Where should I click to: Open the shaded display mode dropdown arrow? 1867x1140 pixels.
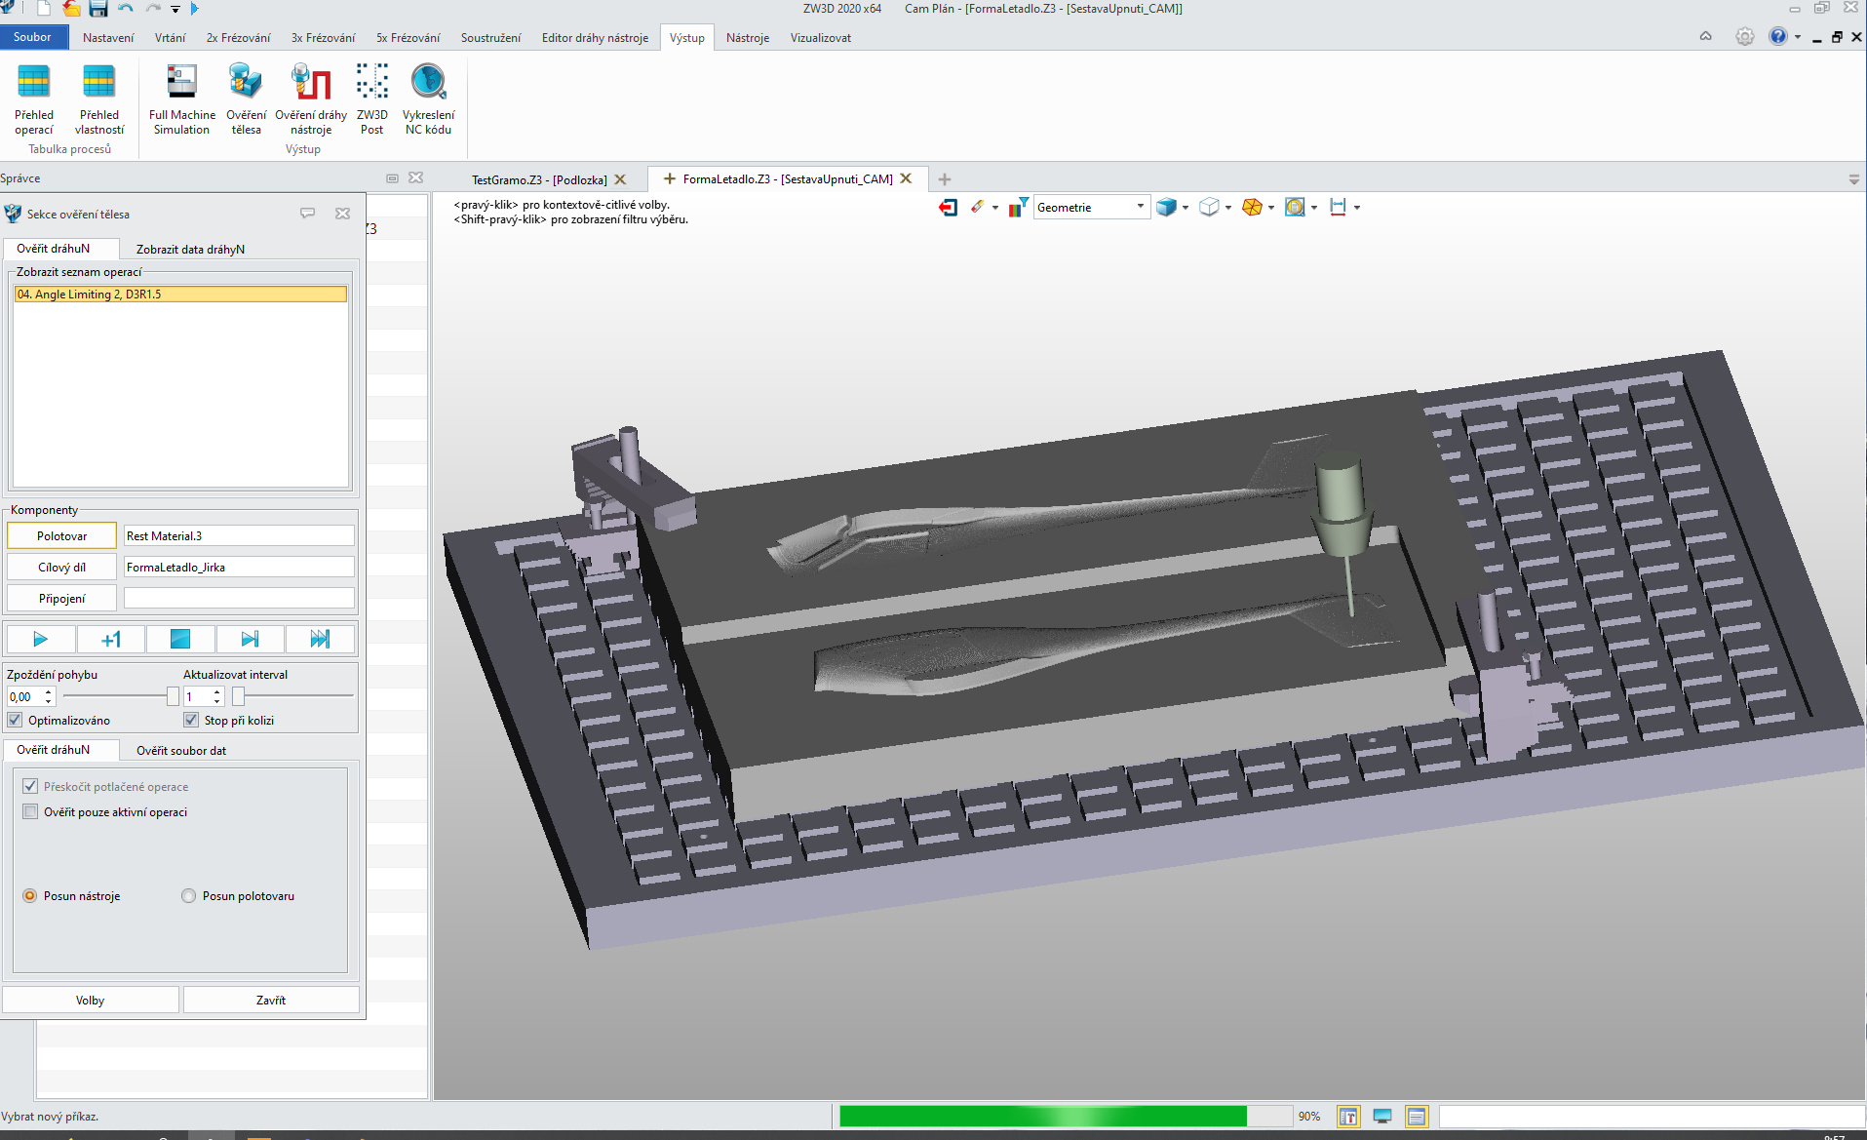pos(1186,208)
